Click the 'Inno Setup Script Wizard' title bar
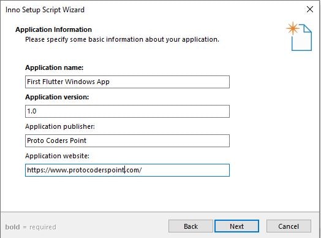The width and height of the screenshot is (321, 238). click(45, 10)
